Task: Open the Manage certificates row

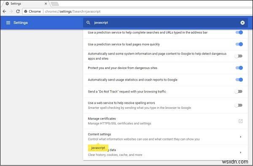Action: [x=165, y=121]
